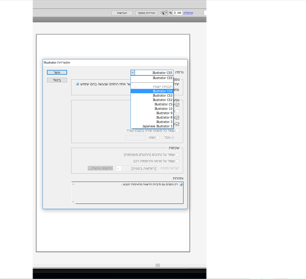Click warnings box scroll up arrow
306x279 pixels.
pos(73,184)
